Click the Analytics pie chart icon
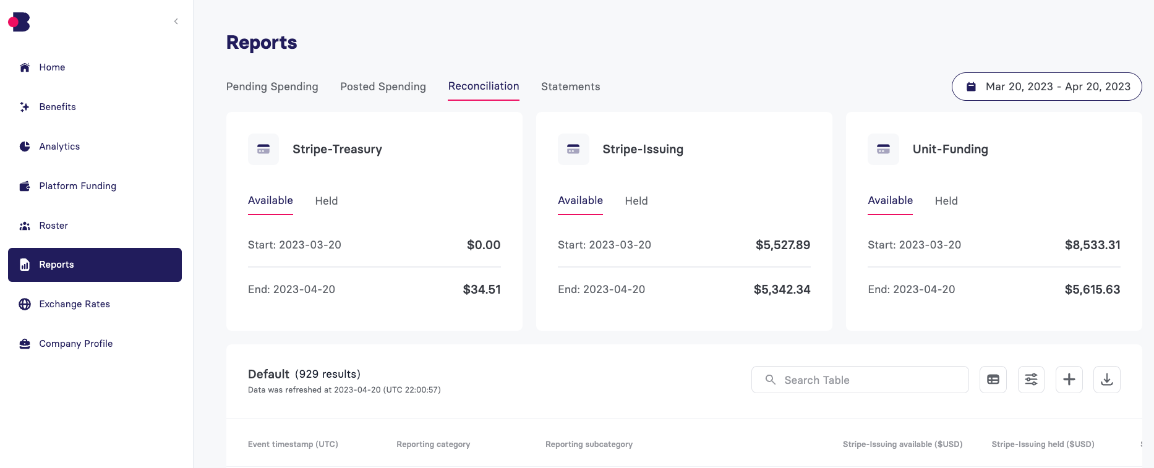 click(x=25, y=147)
